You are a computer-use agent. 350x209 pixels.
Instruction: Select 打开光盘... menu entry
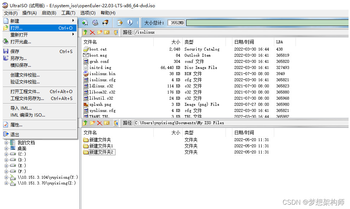[x=40, y=42]
